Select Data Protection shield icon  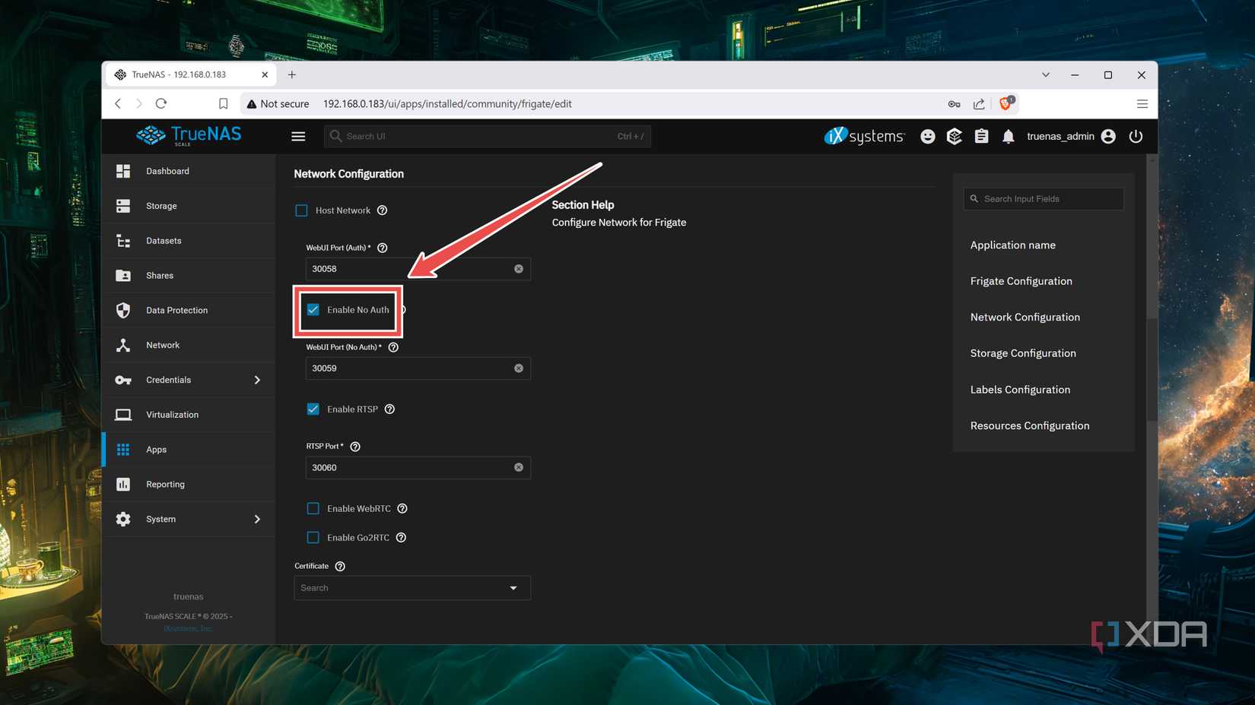(123, 310)
